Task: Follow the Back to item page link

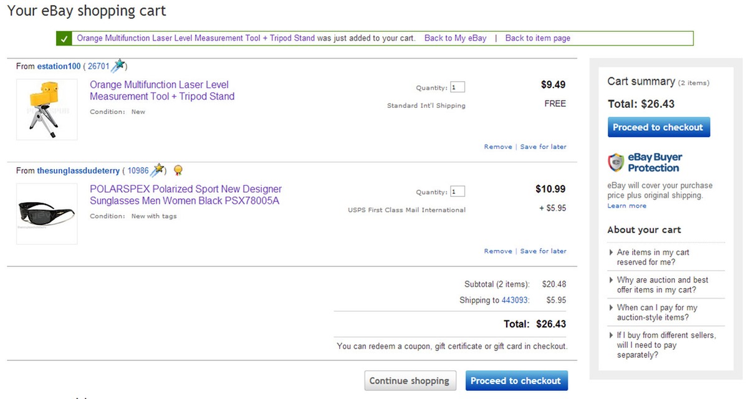Action: tap(537, 38)
